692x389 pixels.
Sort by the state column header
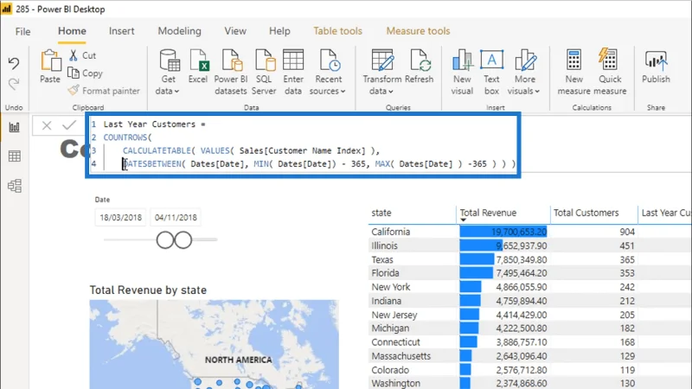(381, 213)
